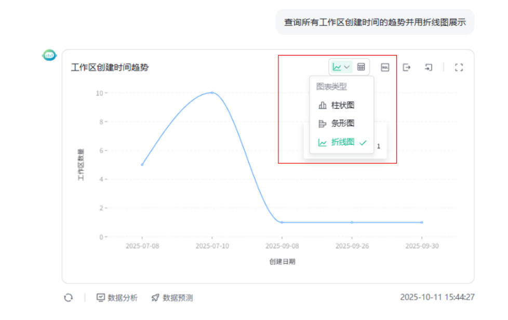Click the 数据分析 button

click(x=117, y=298)
